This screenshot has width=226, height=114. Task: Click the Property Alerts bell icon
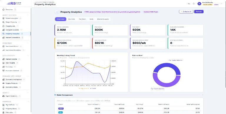point(4,109)
